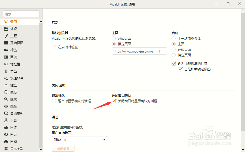Image resolution: width=245 pixels, height=152 pixels.
Task: Maximize the Vivaldi settings window
Action: coord(228,4)
